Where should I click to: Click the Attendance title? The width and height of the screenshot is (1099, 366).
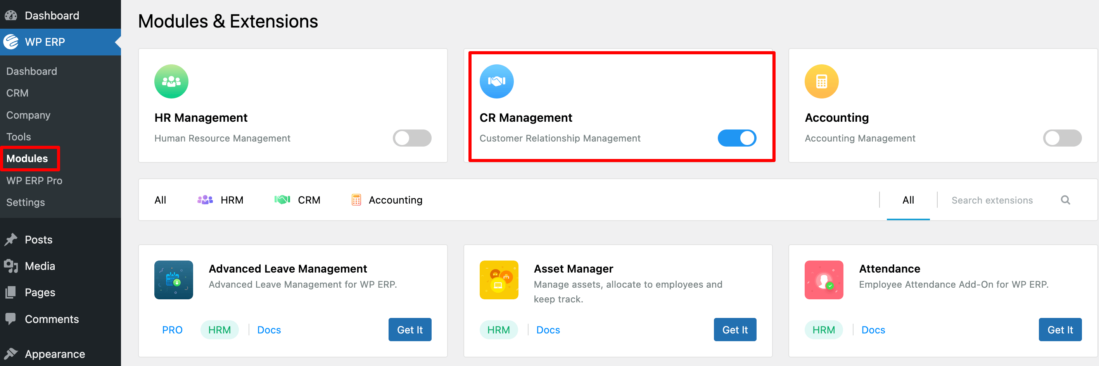tap(890, 269)
